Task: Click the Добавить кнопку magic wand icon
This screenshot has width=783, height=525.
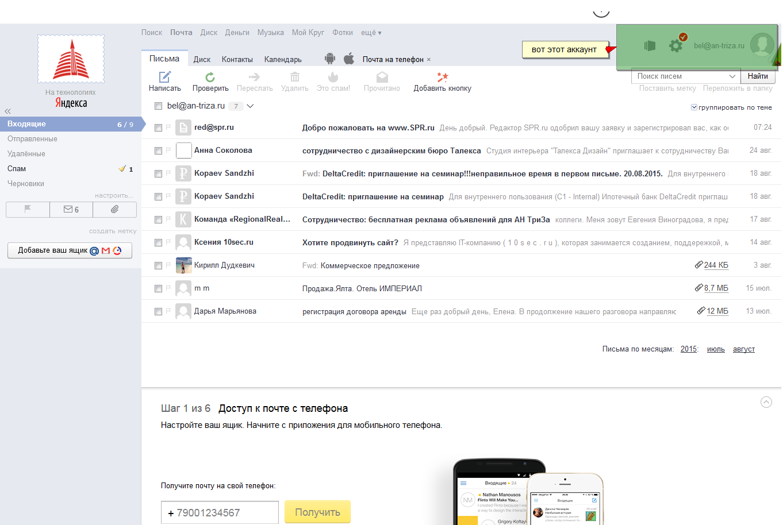Action: [443, 77]
